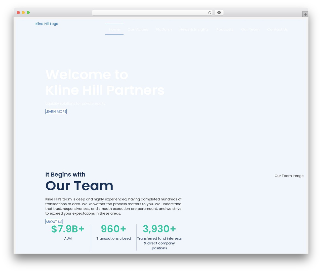Viewport: 322px width, 273px height.
Task: Click 'Transferred fund interests' label
Action: pos(159,243)
